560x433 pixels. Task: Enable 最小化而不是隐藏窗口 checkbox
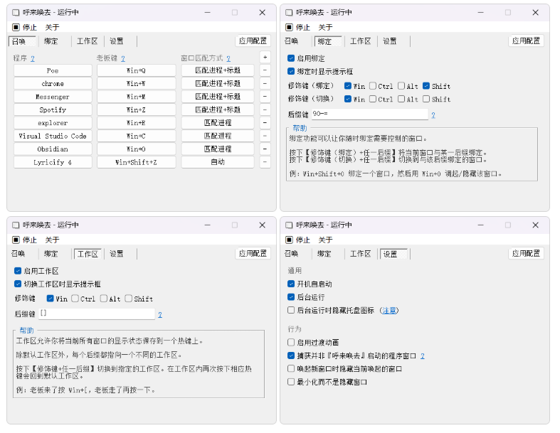(291, 382)
